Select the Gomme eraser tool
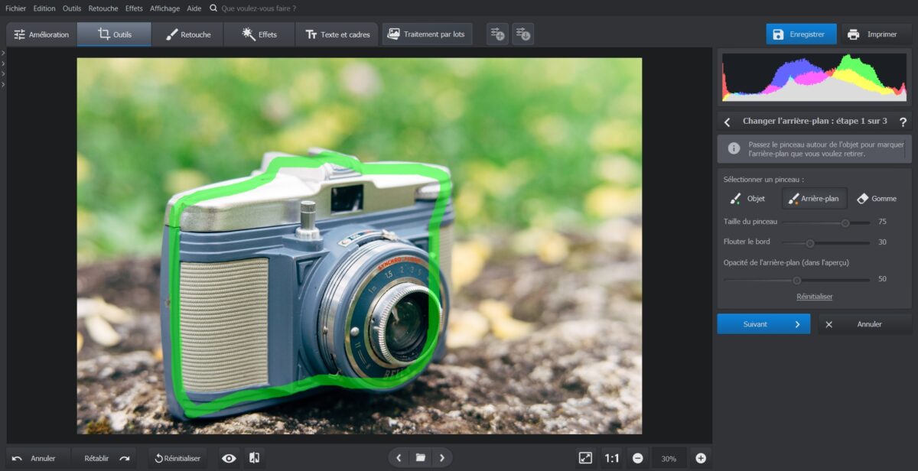This screenshot has width=918, height=471. point(876,198)
